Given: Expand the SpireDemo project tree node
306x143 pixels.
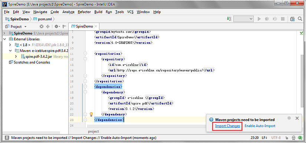Looking at the screenshot, I should 4,33.
